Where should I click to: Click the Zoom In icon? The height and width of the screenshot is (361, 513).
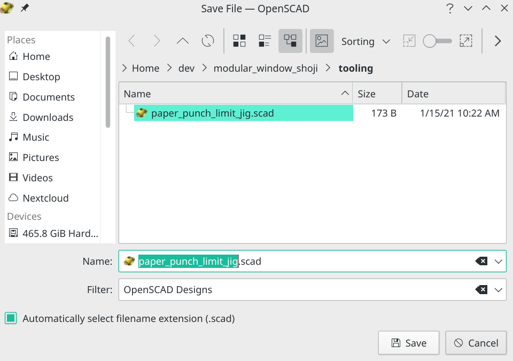[466, 41]
